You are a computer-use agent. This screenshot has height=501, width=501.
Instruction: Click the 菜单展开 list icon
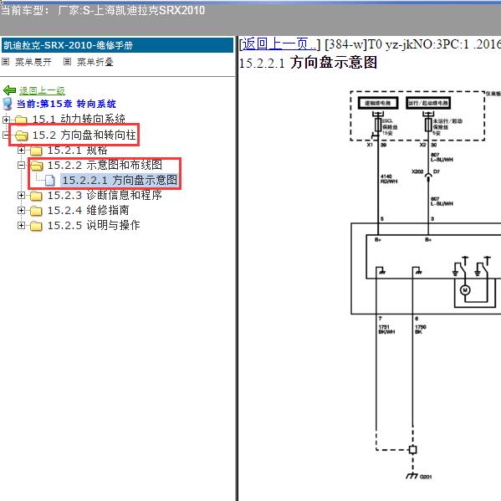coord(5,61)
